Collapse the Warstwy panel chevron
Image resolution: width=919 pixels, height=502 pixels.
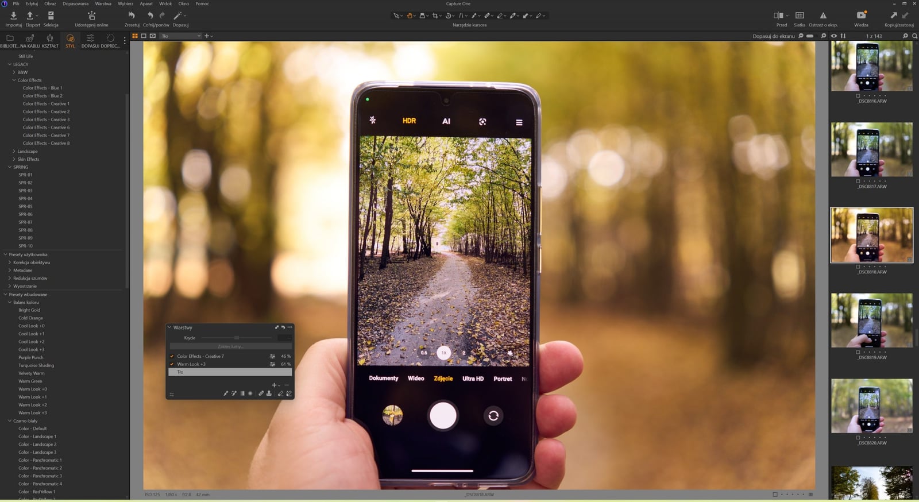(169, 327)
